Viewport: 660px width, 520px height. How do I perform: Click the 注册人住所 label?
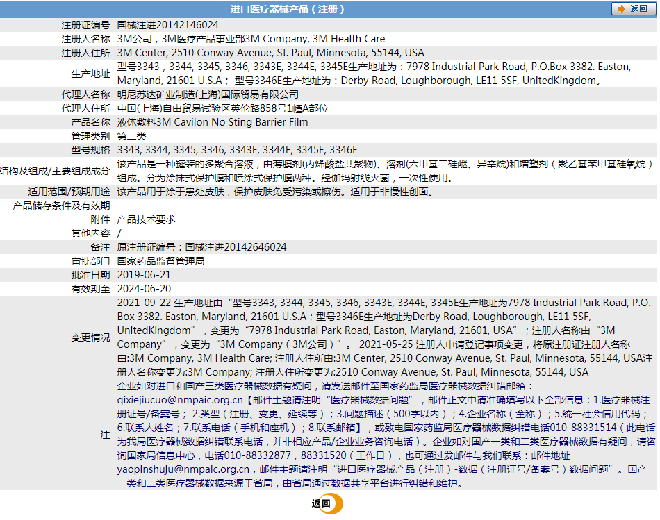[85, 53]
